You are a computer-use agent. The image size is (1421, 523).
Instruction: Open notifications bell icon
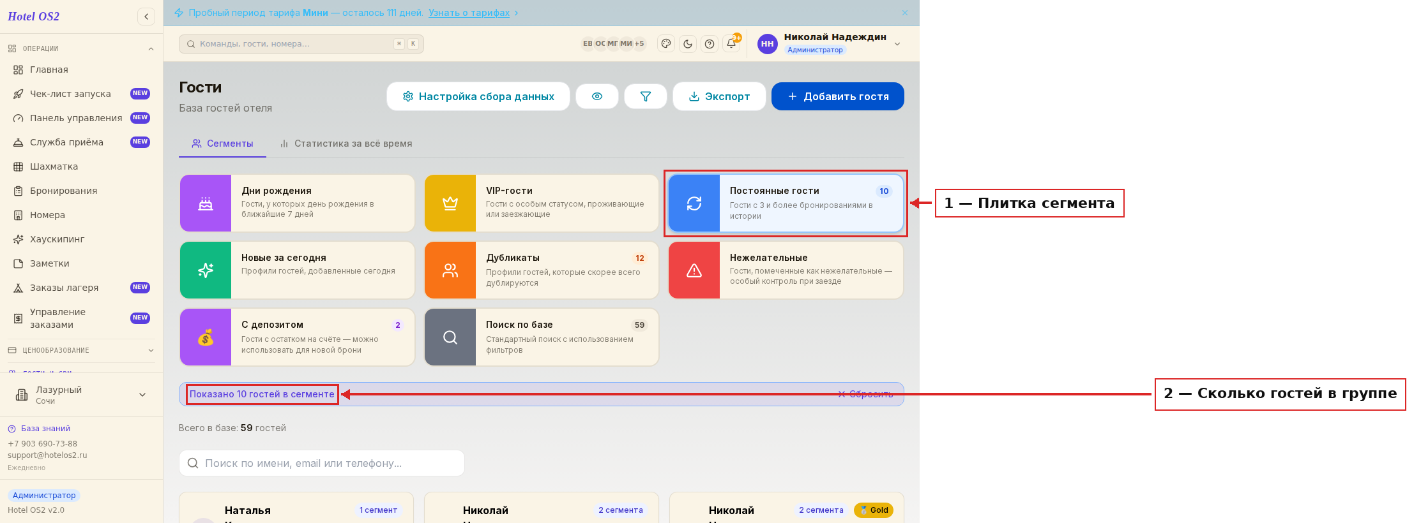[731, 44]
